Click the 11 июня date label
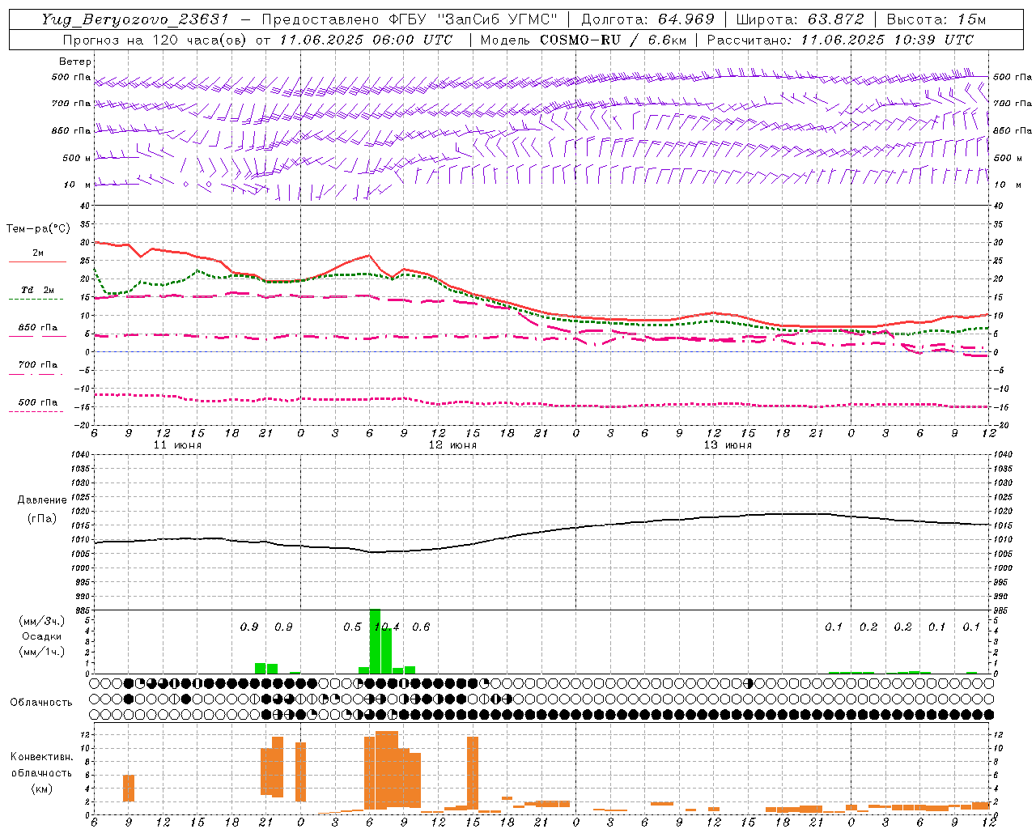The height and width of the screenshot is (829, 1036). click(177, 444)
